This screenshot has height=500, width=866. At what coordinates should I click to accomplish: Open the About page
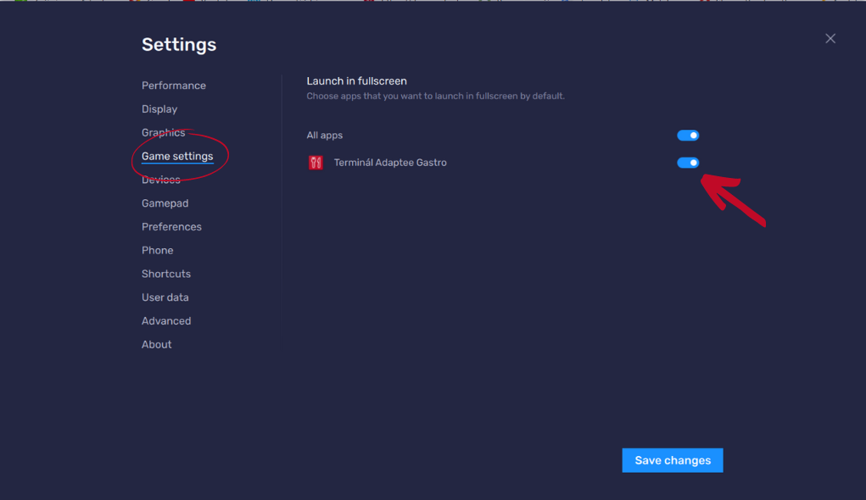tap(156, 344)
